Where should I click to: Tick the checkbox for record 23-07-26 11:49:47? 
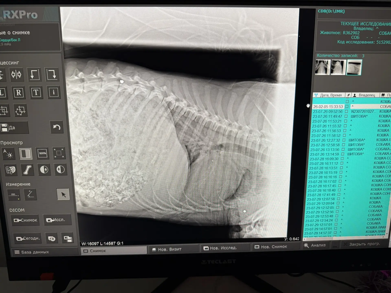pyautogui.click(x=346, y=116)
